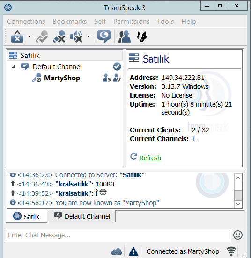This screenshot has width=251, height=258.
Task: Open the Connections menu
Action: tap(26, 21)
